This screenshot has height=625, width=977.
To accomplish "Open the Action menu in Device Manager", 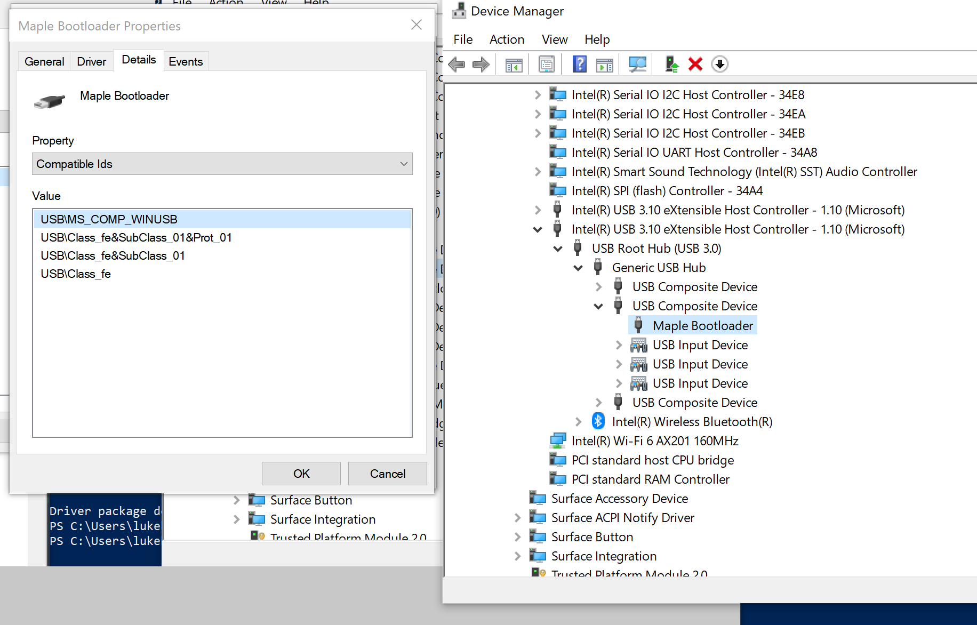I will [506, 39].
